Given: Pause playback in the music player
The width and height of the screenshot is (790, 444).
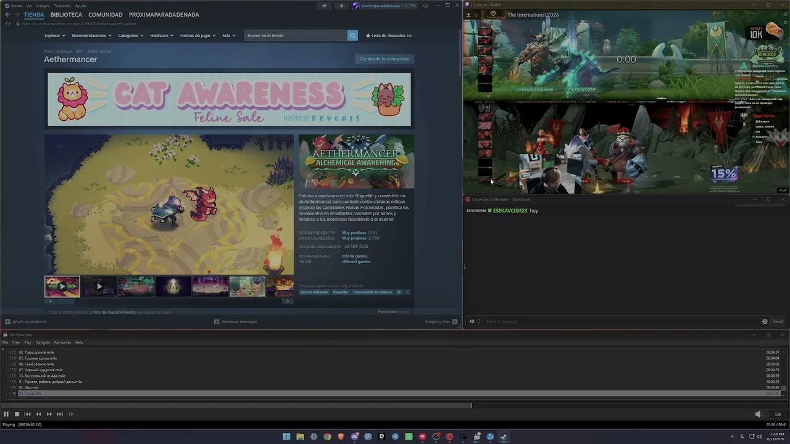Looking at the screenshot, I should [6, 414].
